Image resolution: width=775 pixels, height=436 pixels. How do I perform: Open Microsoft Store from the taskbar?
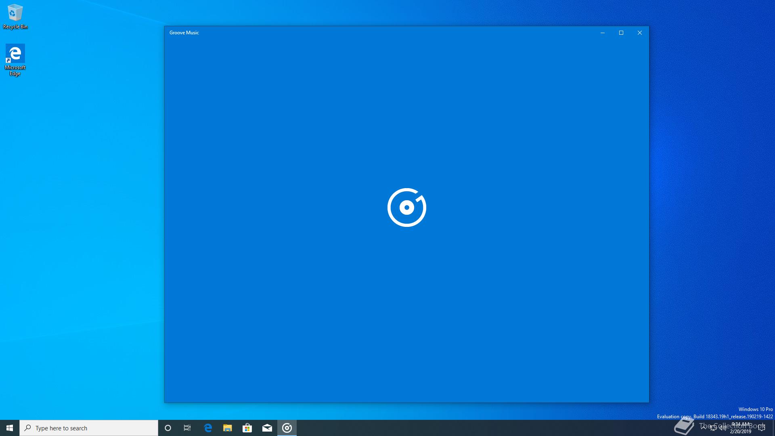point(247,428)
